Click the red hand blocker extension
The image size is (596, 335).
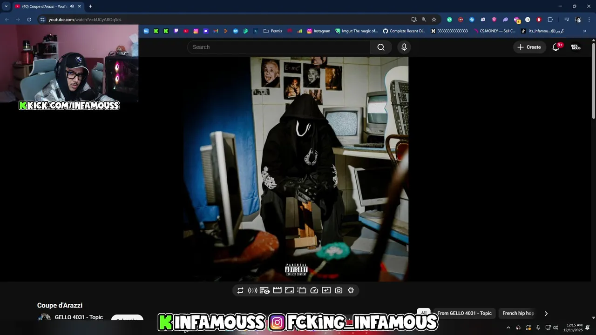[x=539, y=20]
